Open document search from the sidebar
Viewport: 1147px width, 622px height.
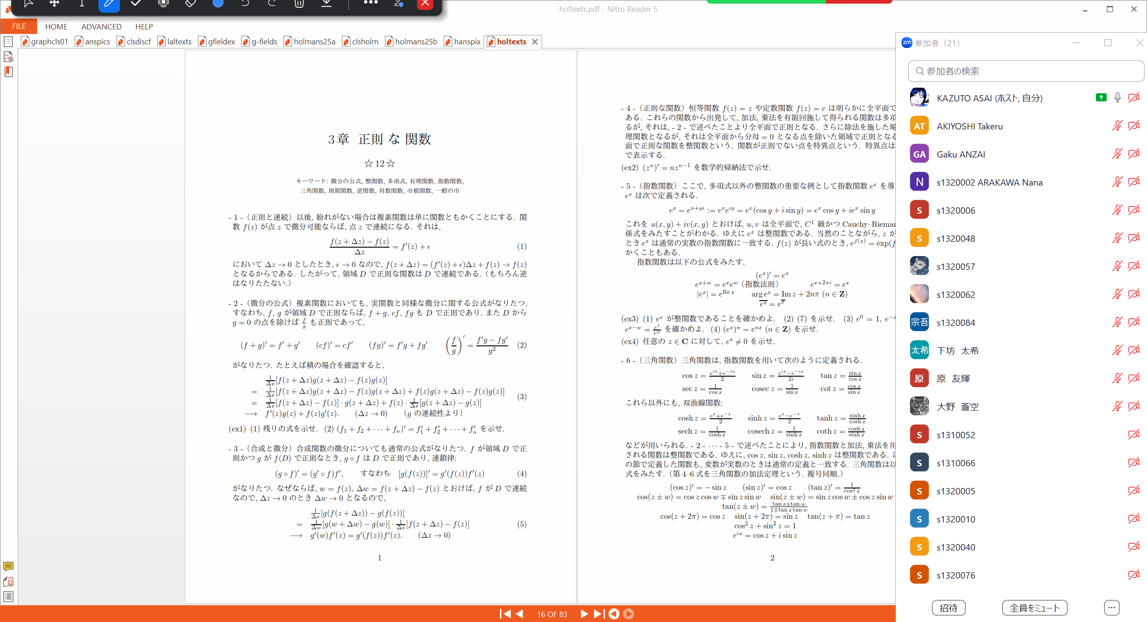coord(9,57)
